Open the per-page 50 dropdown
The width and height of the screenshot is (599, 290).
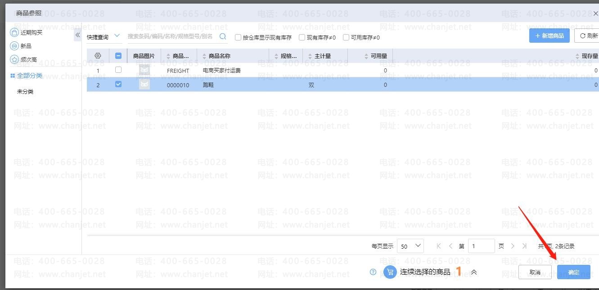410,246
